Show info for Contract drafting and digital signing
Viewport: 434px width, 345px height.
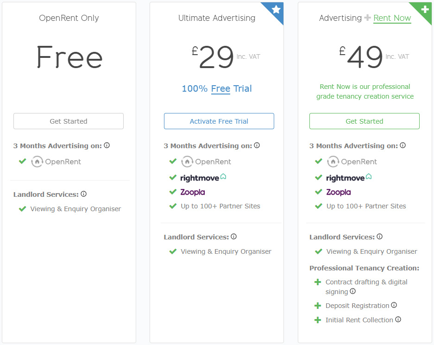click(352, 291)
